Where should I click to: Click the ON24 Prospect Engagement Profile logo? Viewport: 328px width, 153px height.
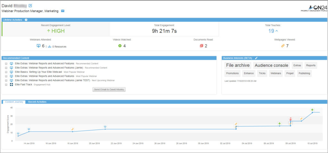[x=314, y=8]
